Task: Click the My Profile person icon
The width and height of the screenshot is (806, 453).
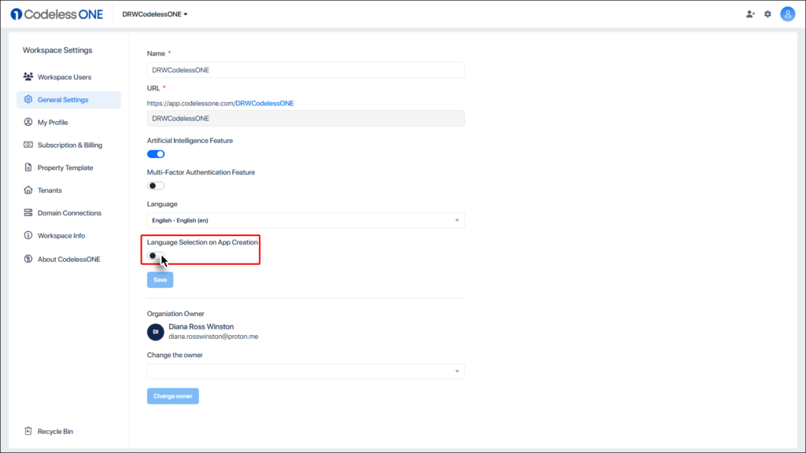Action: coord(28,122)
